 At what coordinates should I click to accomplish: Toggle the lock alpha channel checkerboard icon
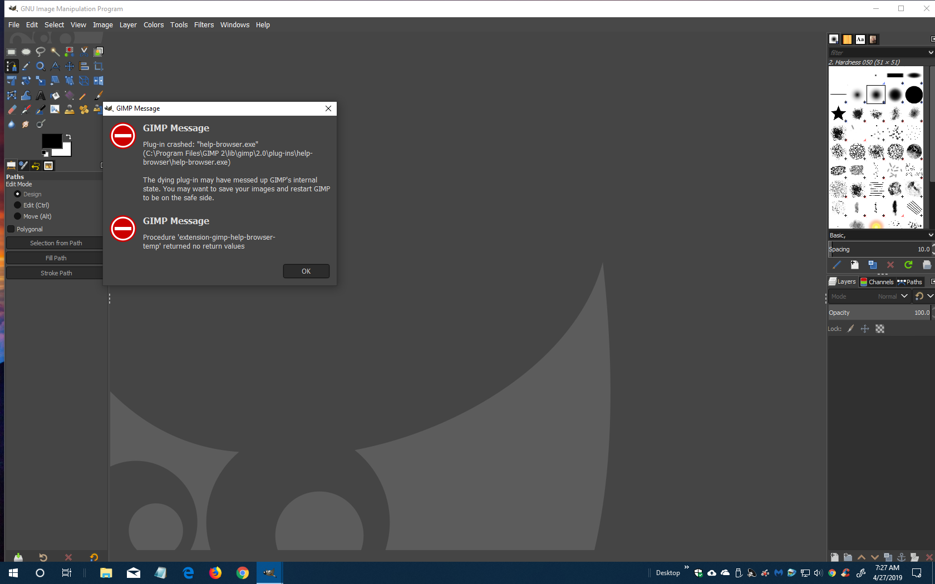[880, 329]
